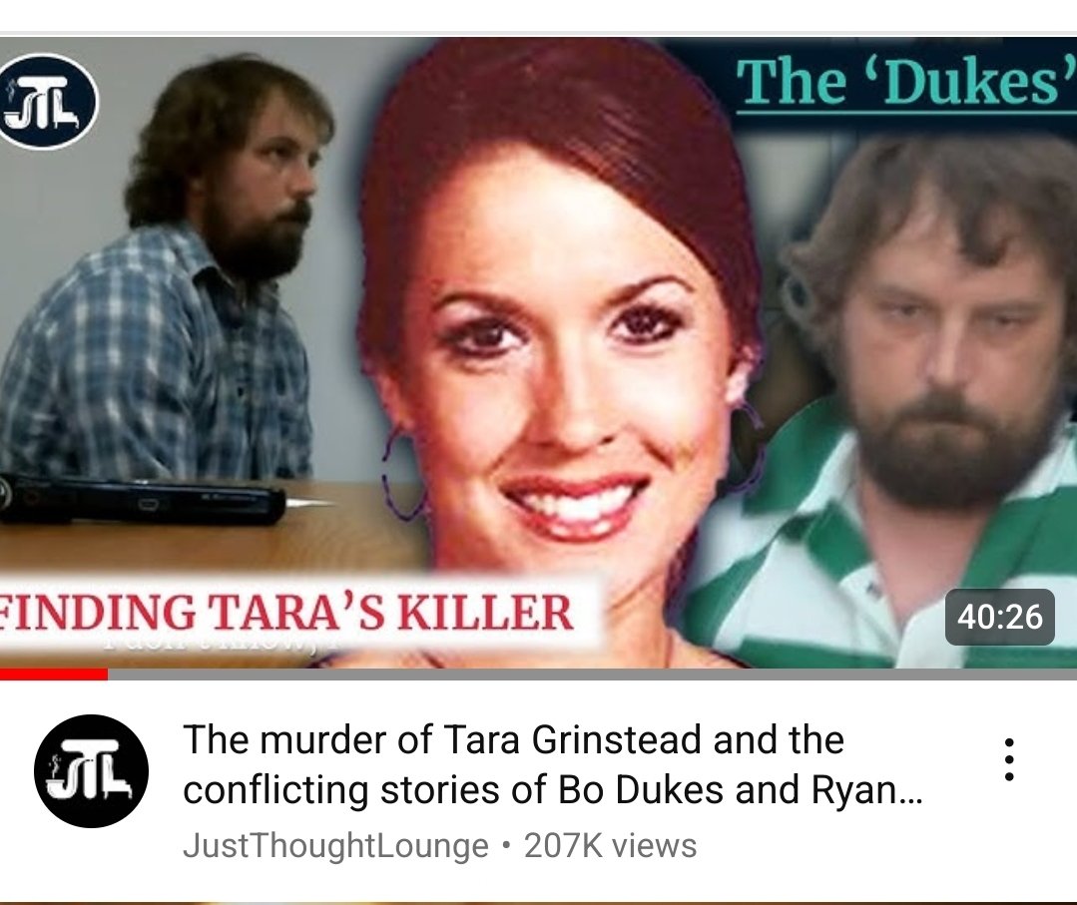This screenshot has width=1077, height=905.
Task: Click 'The Dukes' heading on thumbnail
Action: point(905,83)
